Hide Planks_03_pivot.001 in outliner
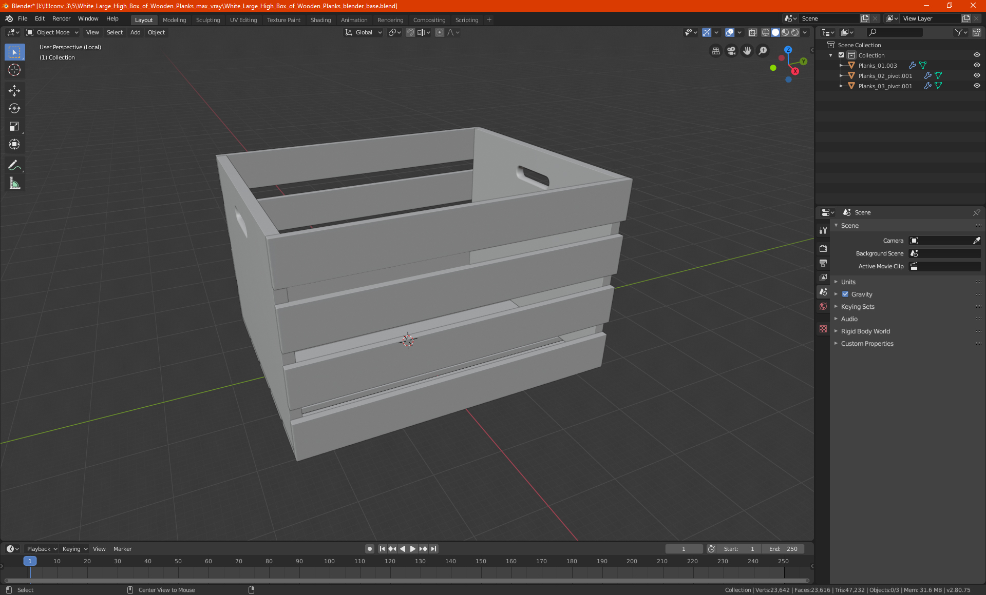 pos(977,86)
